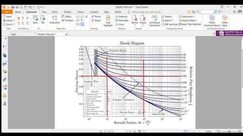The height and width of the screenshot is (136, 243).
Task: Select the Area measure tool
Action: [120, 24]
